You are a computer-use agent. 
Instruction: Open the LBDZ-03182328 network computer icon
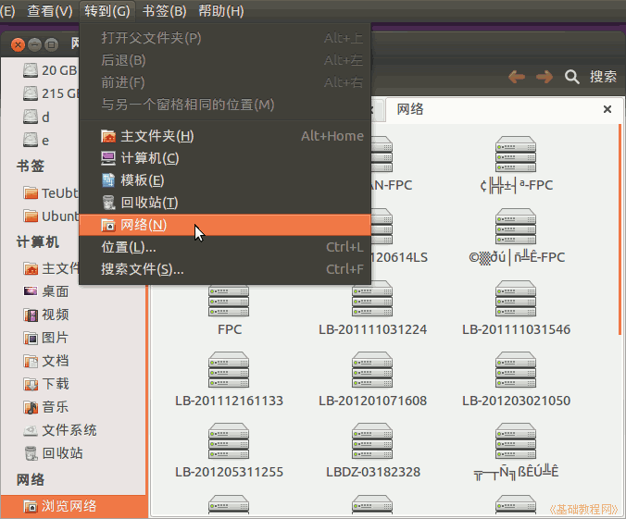tap(372, 443)
